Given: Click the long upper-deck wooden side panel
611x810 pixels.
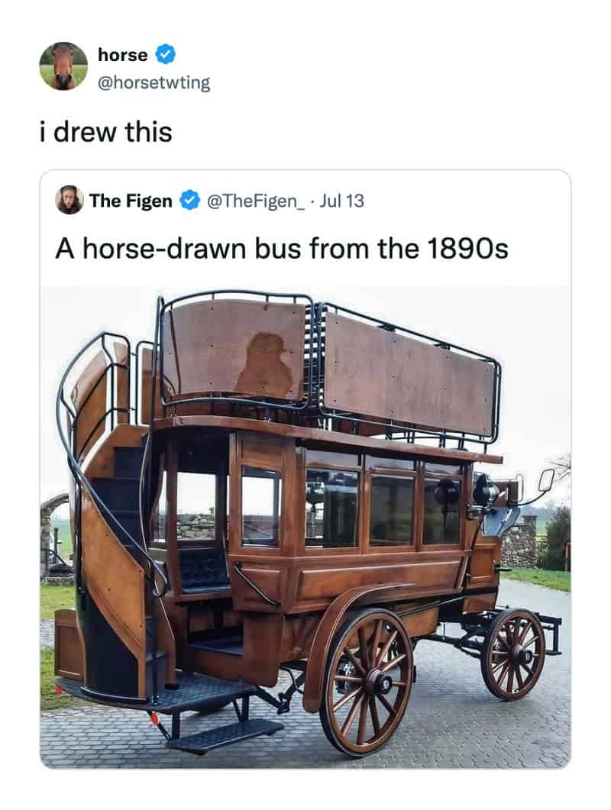Looking at the screenshot, I should [410, 374].
